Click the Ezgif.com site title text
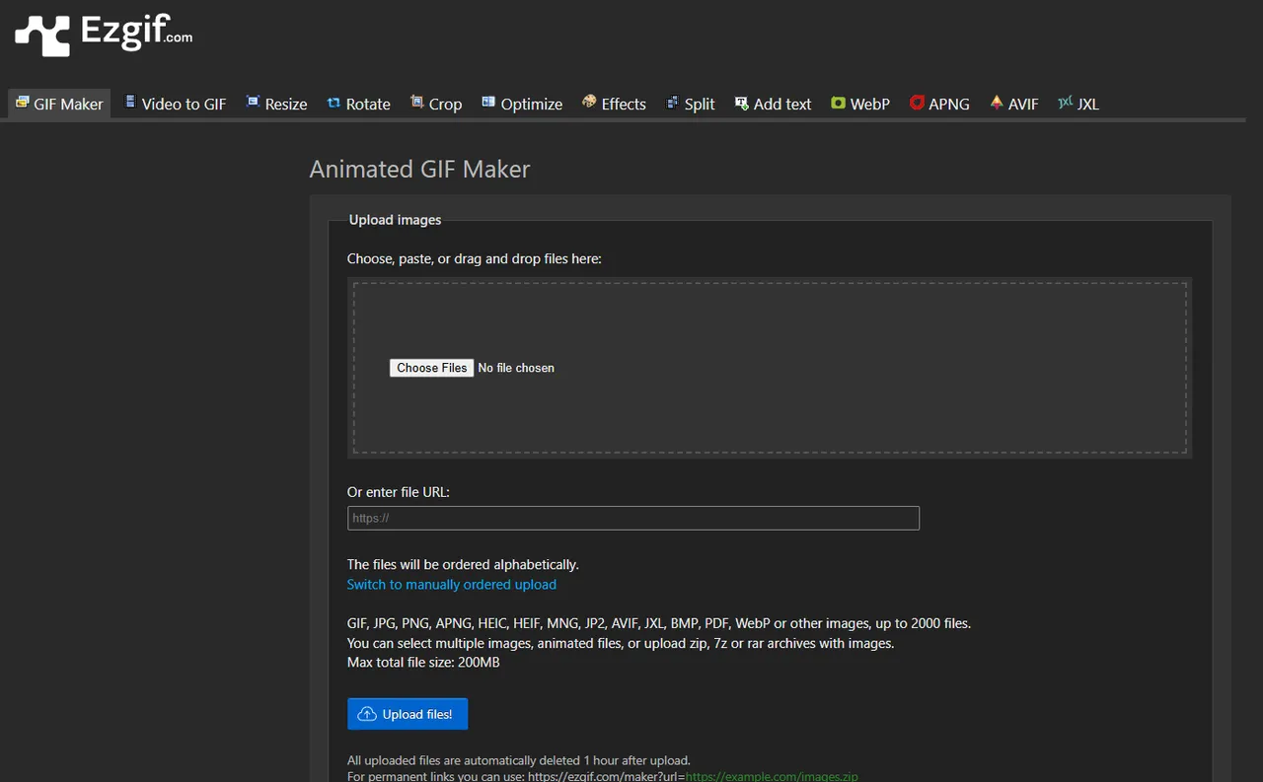The width and height of the screenshot is (1263, 782). [136, 32]
